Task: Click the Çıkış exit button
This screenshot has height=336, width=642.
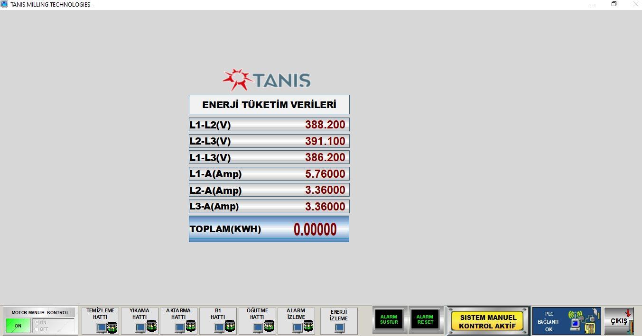Action: point(619,321)
